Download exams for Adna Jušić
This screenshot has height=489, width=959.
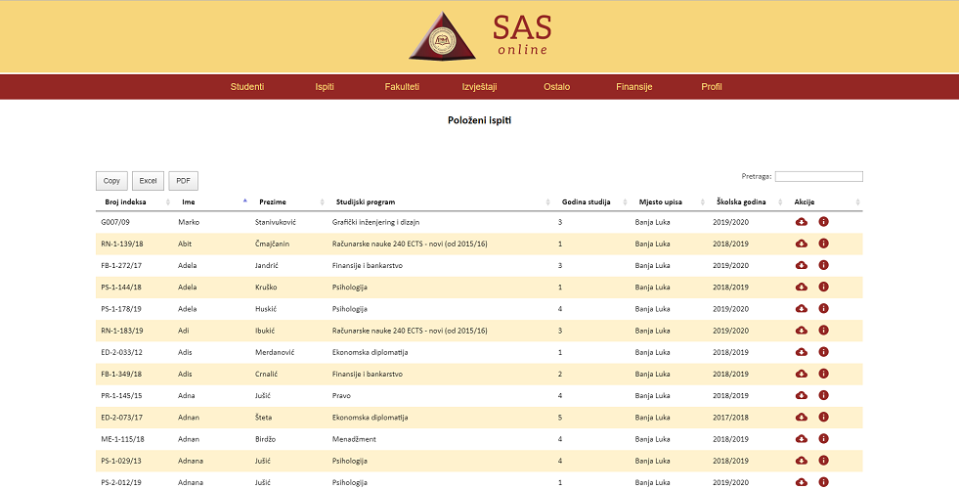[x=802, y=395]
